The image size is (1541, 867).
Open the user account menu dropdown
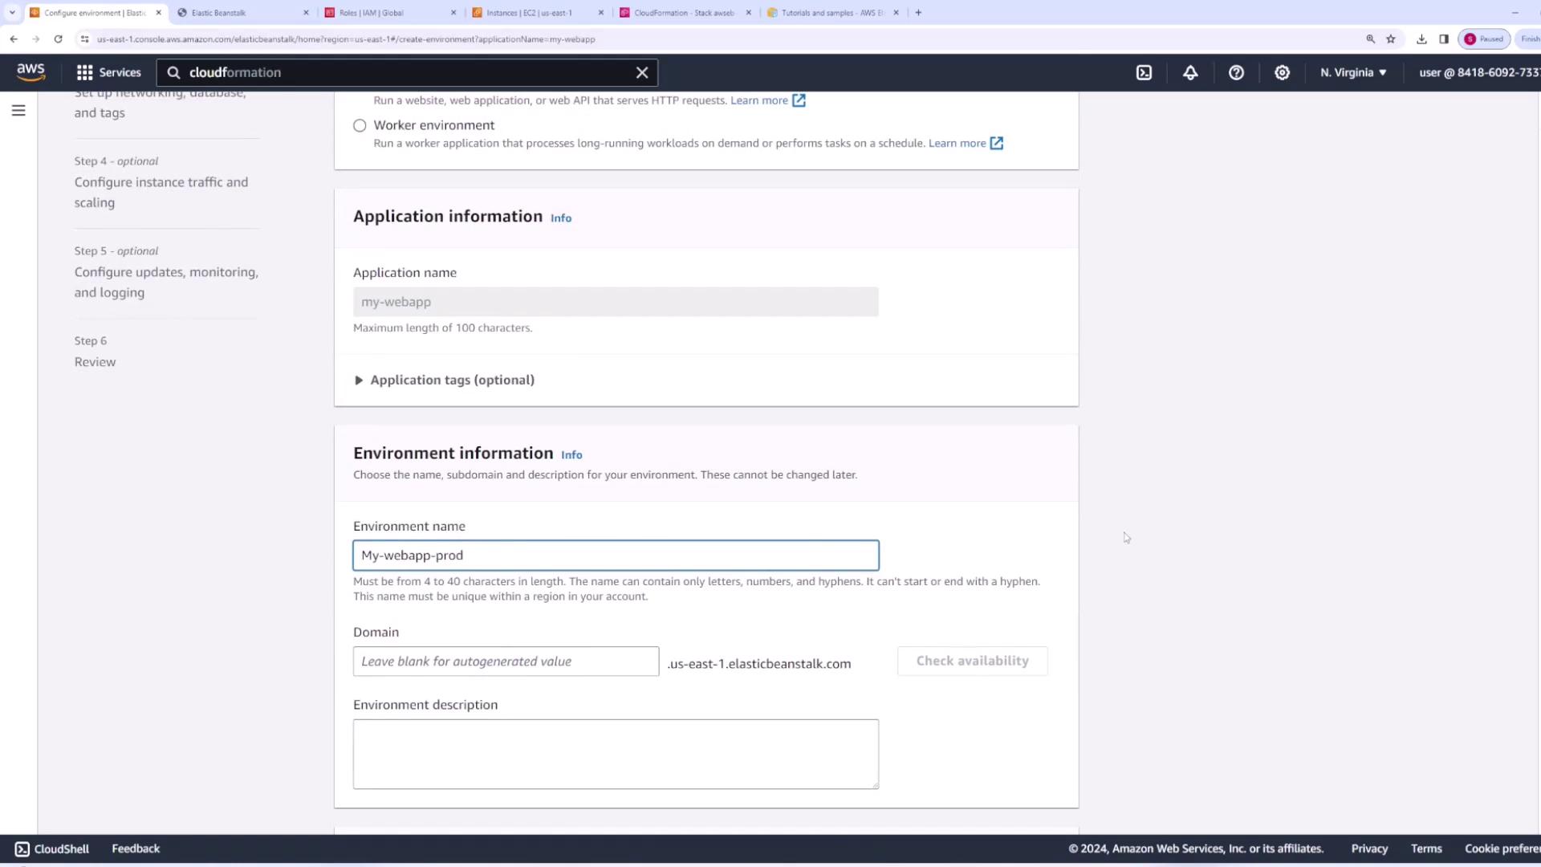[x=1478, y=72]
